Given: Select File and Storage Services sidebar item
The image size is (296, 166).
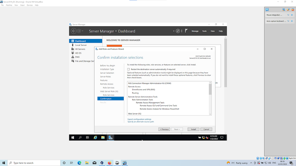Looking at the screenshot, I should click(82, 61).
